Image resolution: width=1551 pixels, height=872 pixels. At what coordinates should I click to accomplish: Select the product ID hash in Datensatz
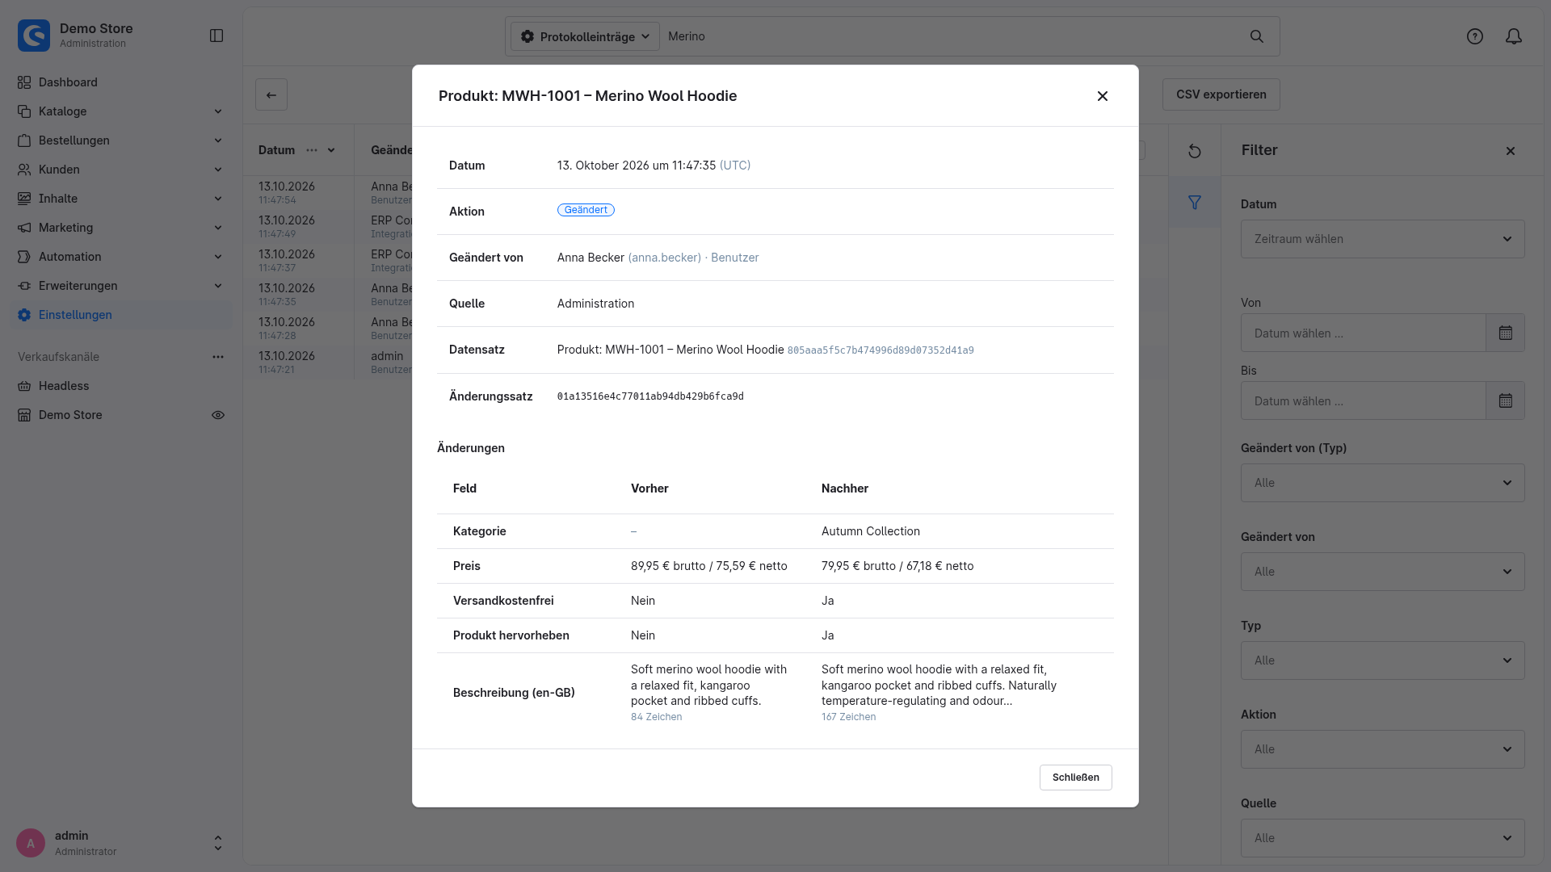881,350
